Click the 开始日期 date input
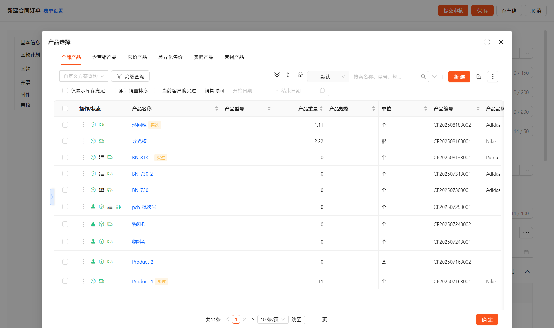The width and height of the screenshot is (554, 328). 251,90
